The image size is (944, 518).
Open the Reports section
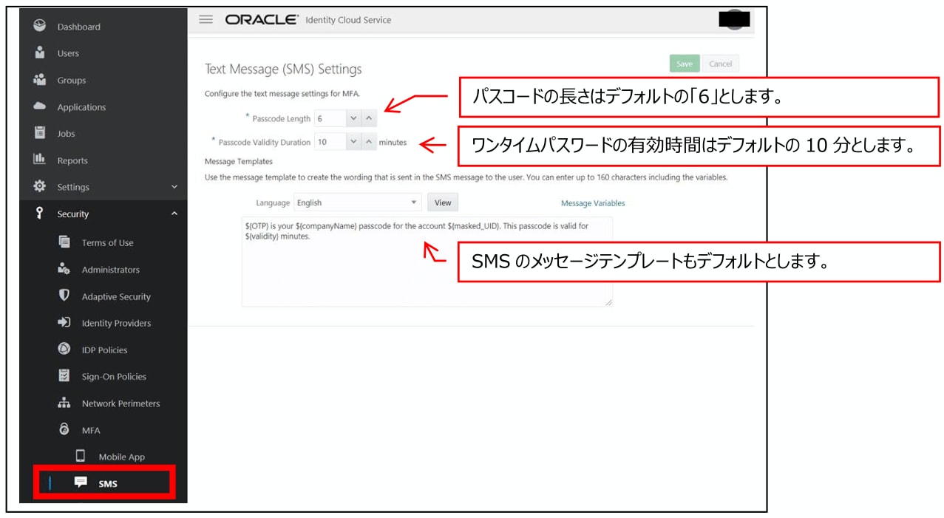click(72, 160)
